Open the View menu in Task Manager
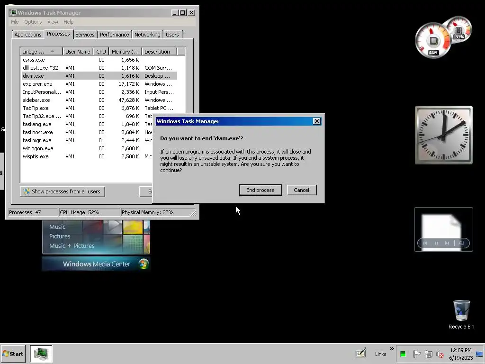 pyautogui.click(x=53, y=22)
